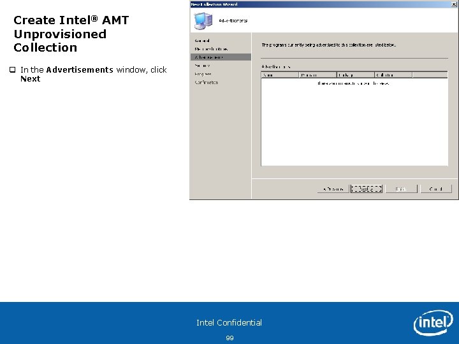Sort list by the Program column header

tap(318, 75)
